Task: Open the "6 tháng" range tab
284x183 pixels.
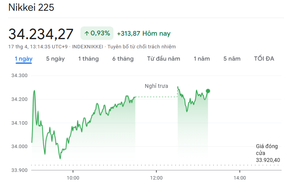Action: coord(123,59)
